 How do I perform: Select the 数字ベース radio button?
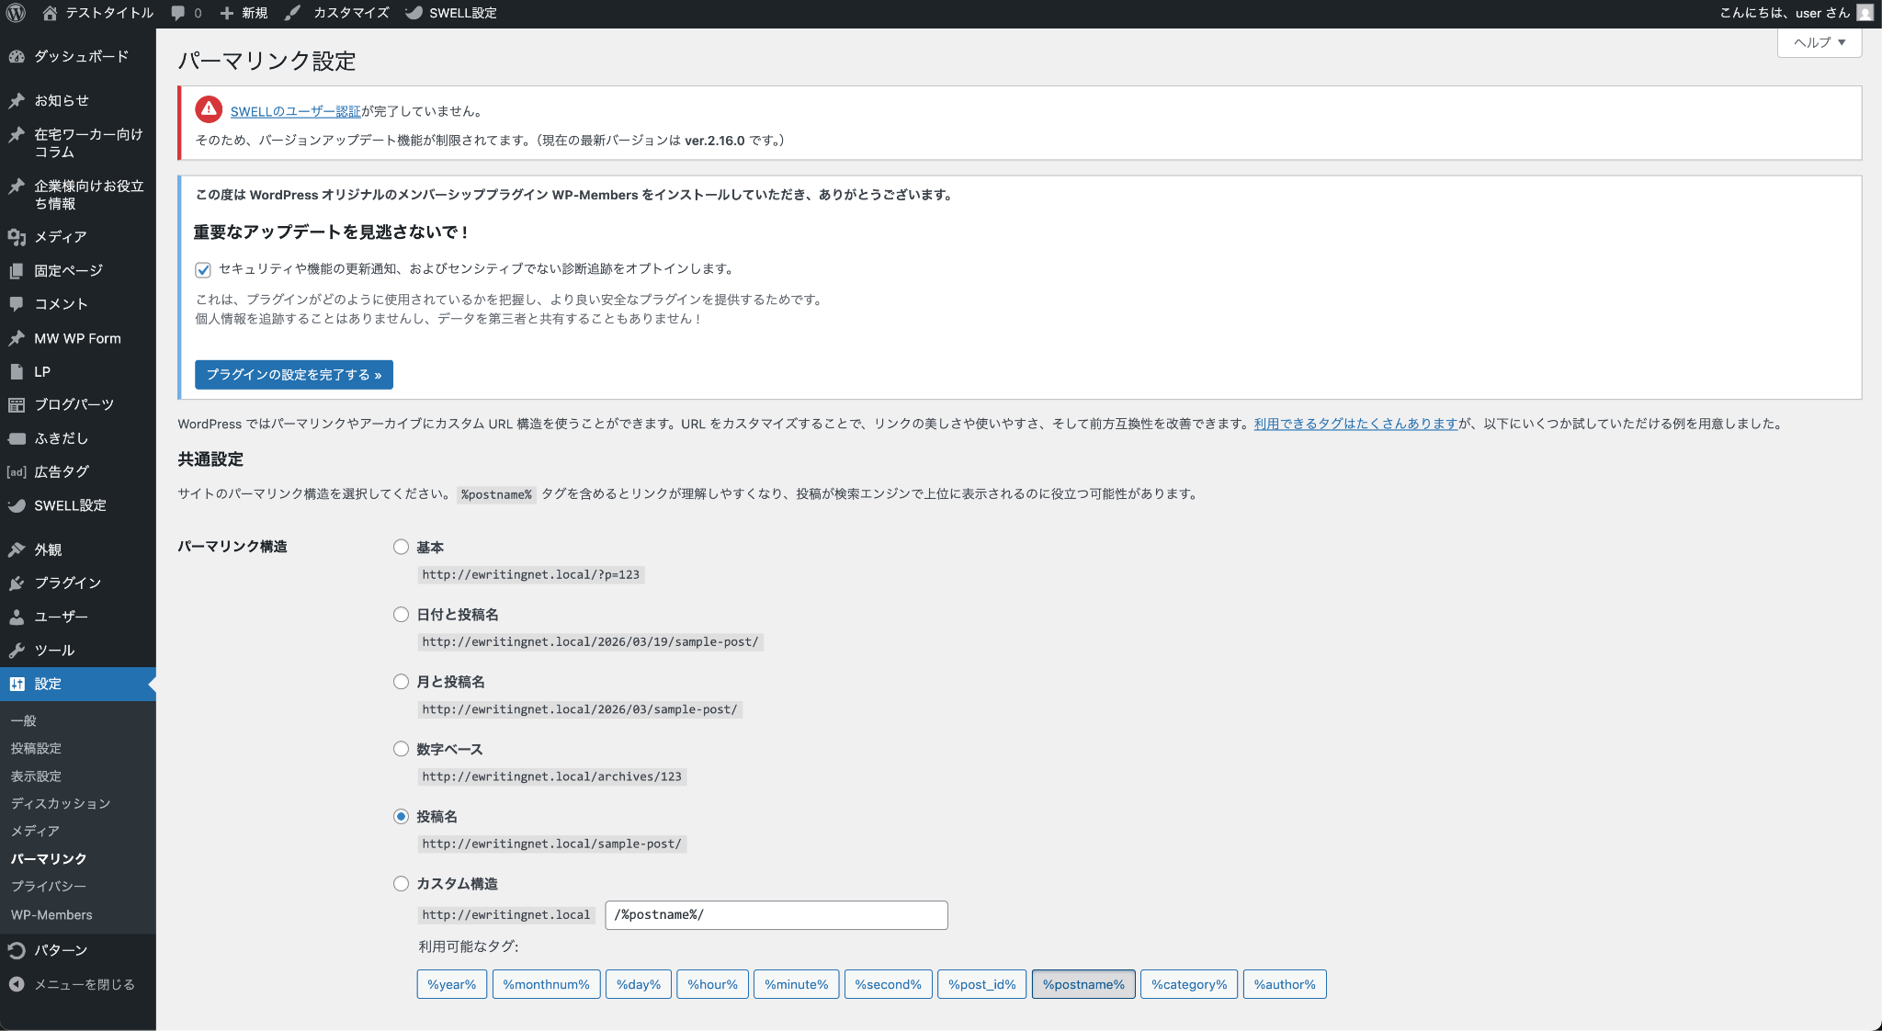click(x=401, y=749)
